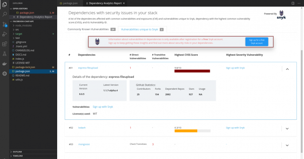This screenshot has width=304, height=159.
Task: Collapse the FACEBOOK-CHAT-API folder section
Action: (33, 21)
